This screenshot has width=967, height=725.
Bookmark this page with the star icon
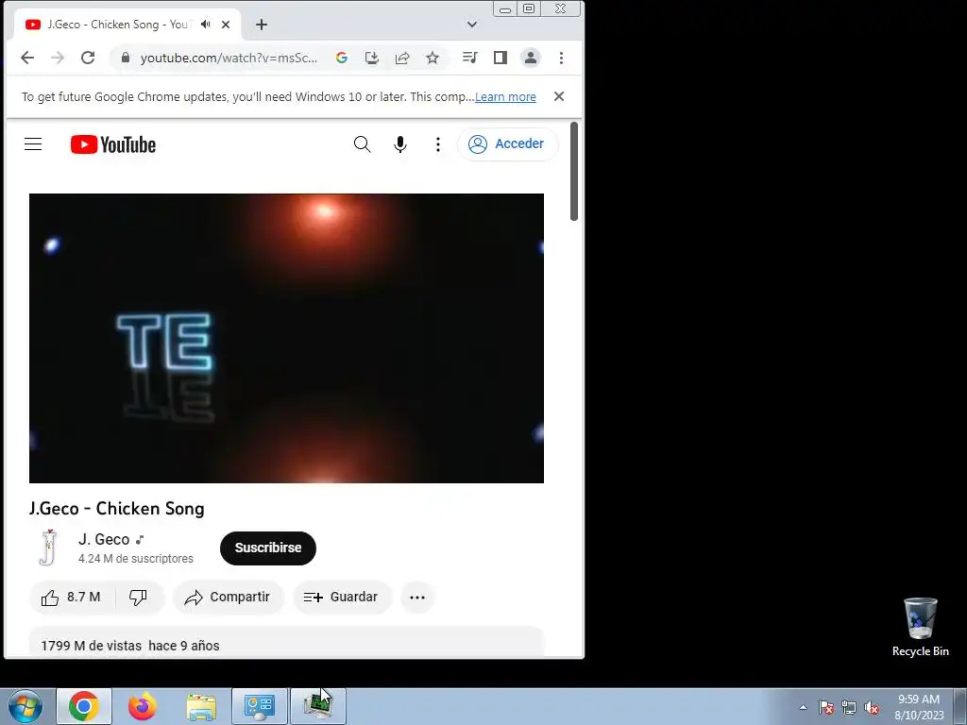coord(433,58)
